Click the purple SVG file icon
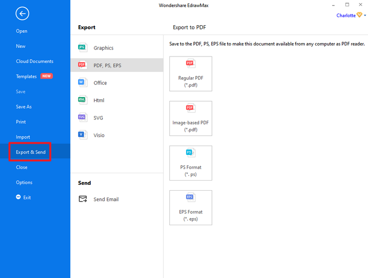 point(83,118)
